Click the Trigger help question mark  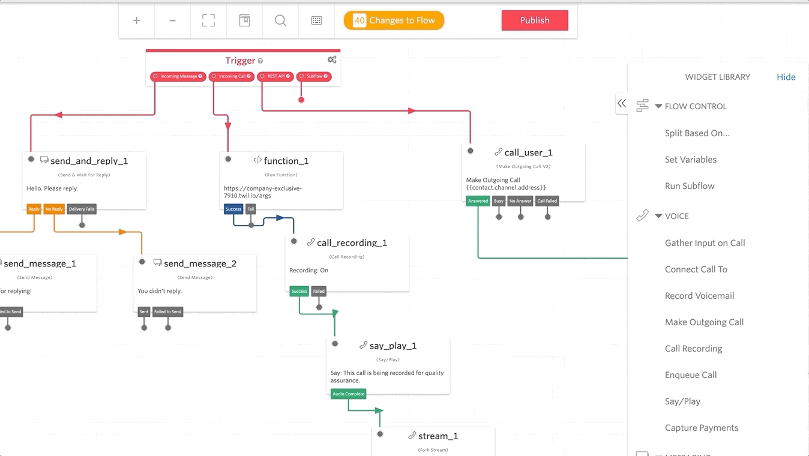click(260, 61)
